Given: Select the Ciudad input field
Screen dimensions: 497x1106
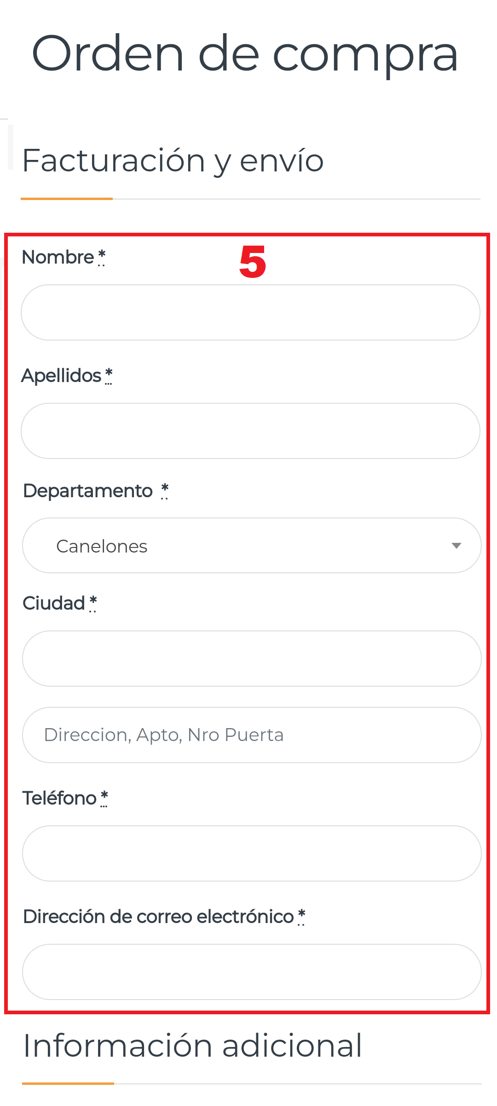Looking at the screenshot, I should pos(251,659).
